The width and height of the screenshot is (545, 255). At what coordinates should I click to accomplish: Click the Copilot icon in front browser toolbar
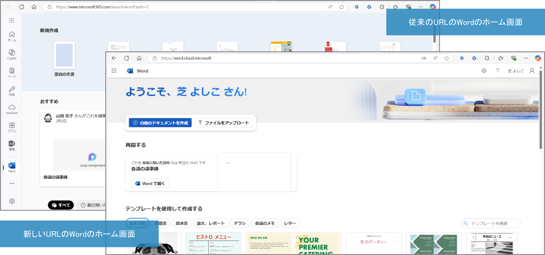click(x=538, y=58)
